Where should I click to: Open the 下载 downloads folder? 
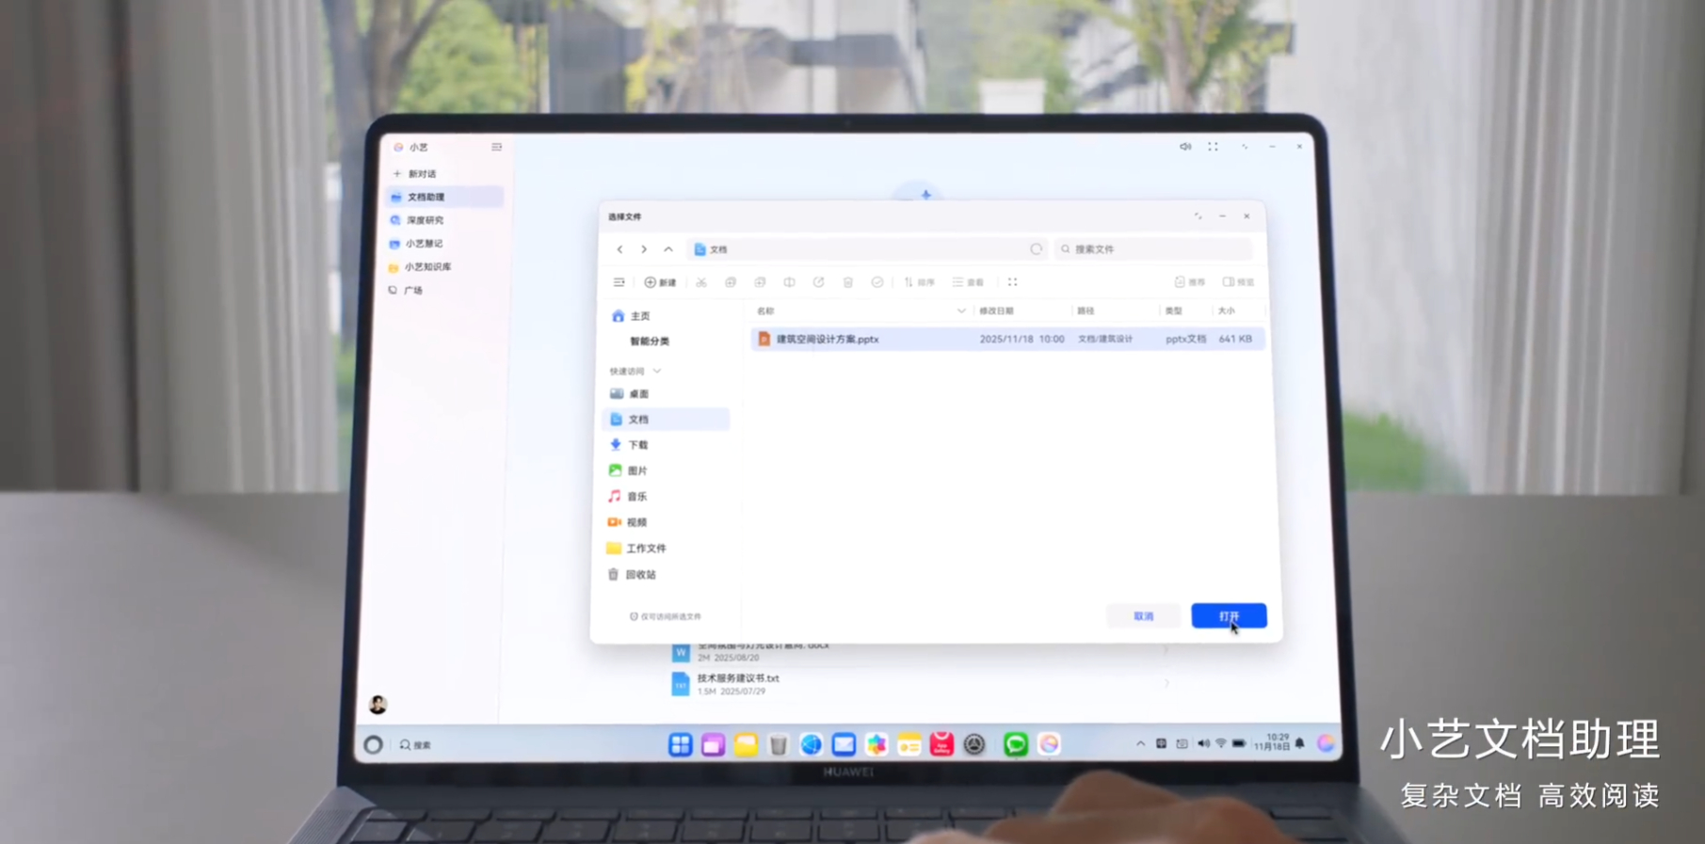point(629,445)
